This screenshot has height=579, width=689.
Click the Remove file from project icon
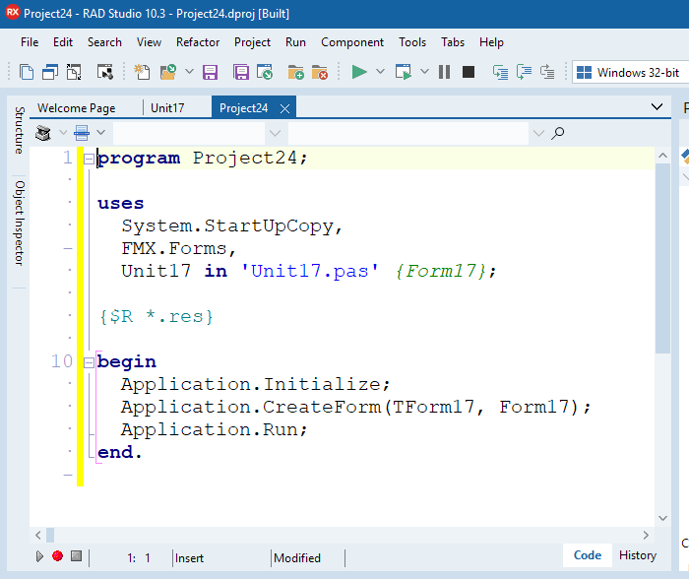click(x=319, y=72)
